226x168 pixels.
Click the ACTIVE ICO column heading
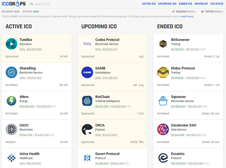[x=19, y=26]
